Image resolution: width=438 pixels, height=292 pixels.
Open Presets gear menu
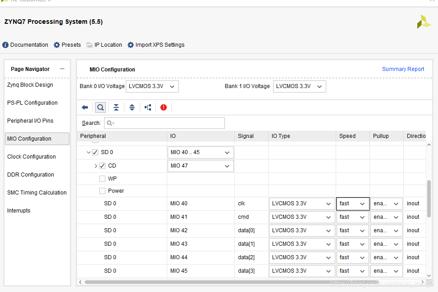67,45
